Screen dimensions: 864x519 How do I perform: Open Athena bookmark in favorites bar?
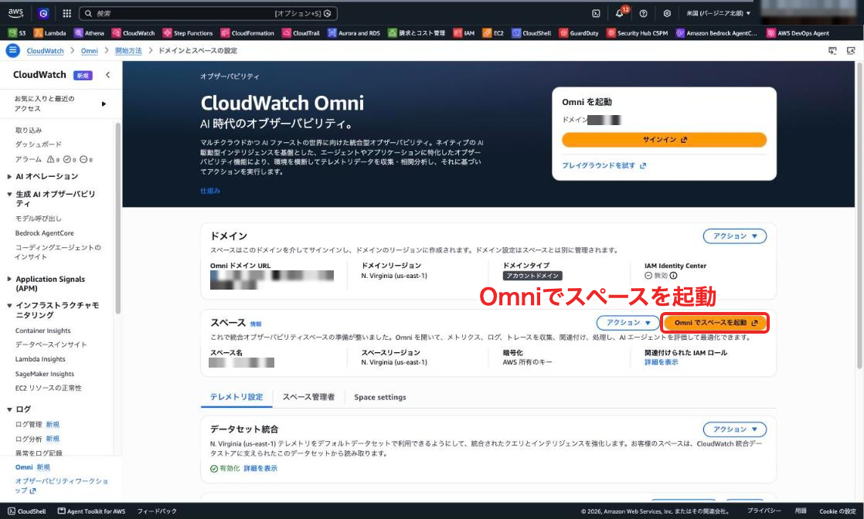click(x=89, y=33)
